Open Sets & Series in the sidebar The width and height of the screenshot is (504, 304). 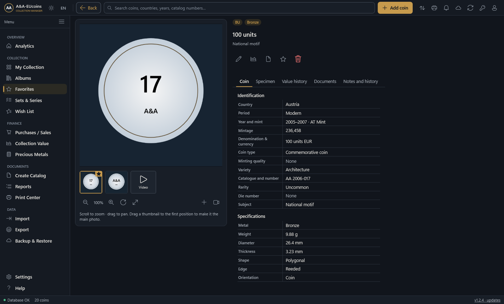35,101
